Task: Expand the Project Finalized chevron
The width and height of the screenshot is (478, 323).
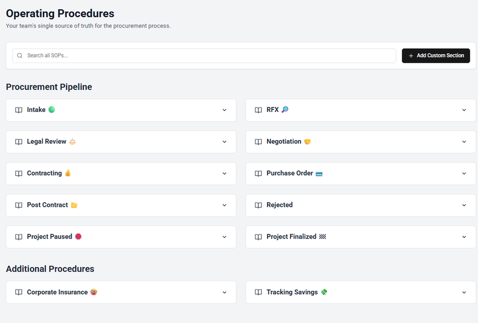Action: coord(464,237)
